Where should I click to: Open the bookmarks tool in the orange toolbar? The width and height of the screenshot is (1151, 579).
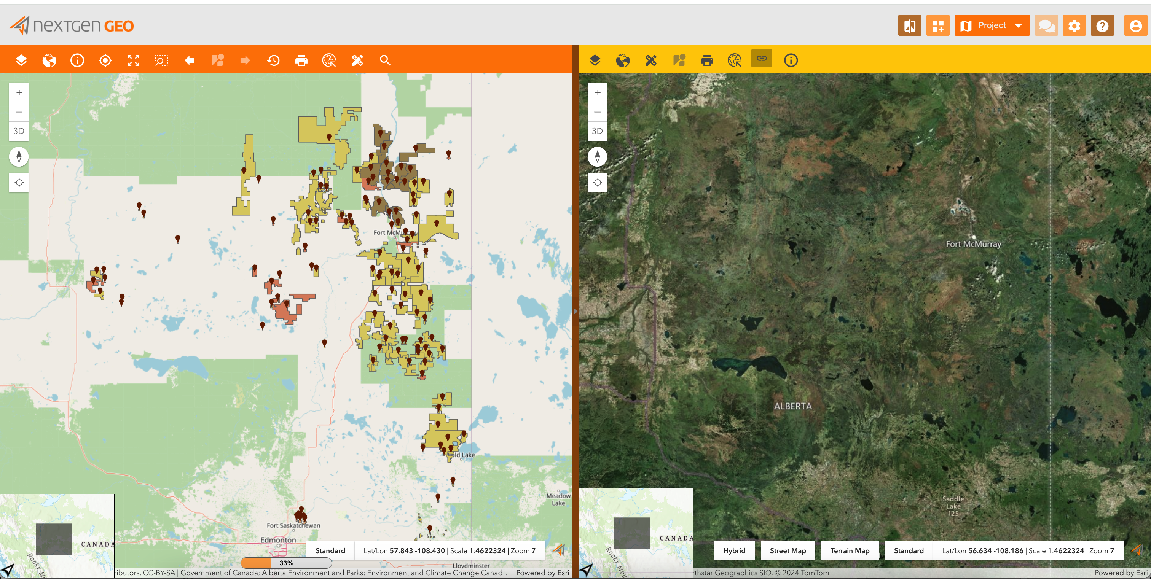218,60
